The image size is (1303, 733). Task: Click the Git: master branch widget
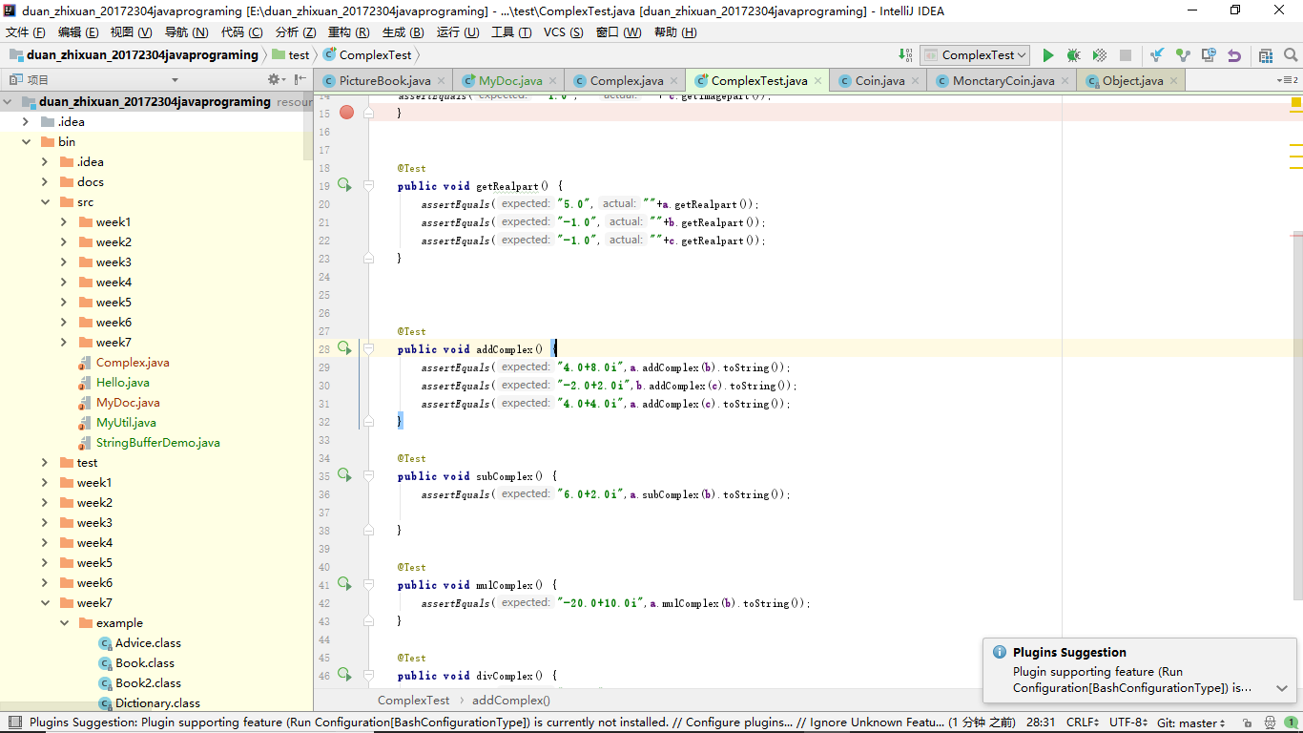(1189, 723)
